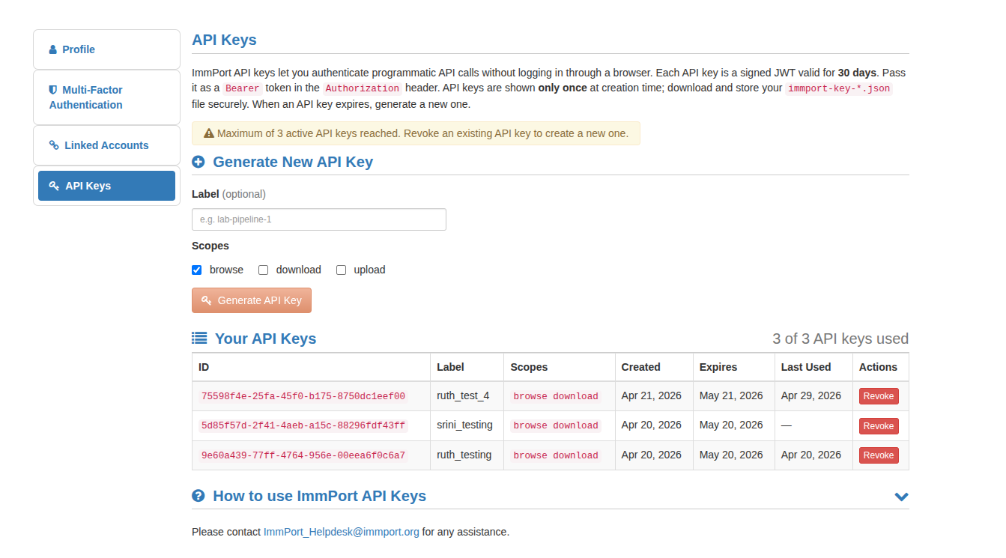This screenshot has width=1006, height=558.
Task: Expand the How to use ImmPort API Keys chevron
Action: [x=901, y=497]
